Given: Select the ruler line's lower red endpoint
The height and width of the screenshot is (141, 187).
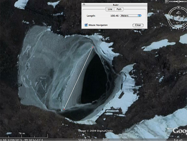Looking at the screenshot, I should tap(64, 109).
